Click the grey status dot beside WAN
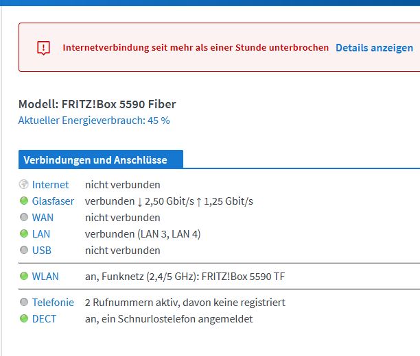This screenshot has height=356, width=420. [x=24, y=217]
